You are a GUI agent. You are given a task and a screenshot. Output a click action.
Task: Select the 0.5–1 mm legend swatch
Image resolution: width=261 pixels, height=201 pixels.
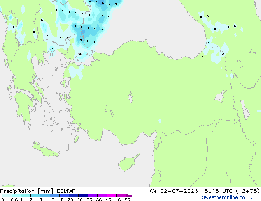point(16,196)
